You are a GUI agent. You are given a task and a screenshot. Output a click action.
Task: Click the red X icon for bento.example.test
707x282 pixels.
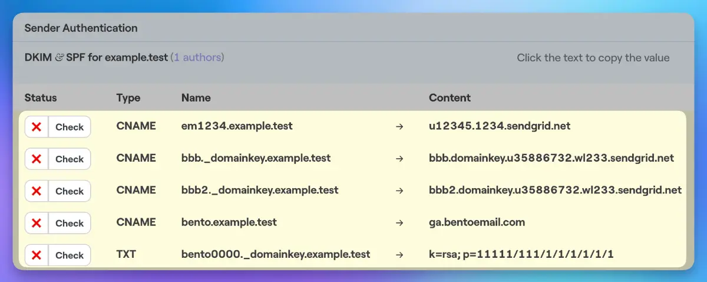tap(37, 223)
